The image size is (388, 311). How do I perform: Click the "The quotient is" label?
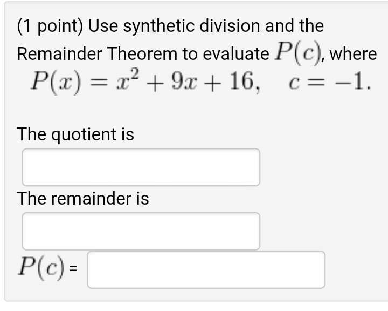[75, 134]
